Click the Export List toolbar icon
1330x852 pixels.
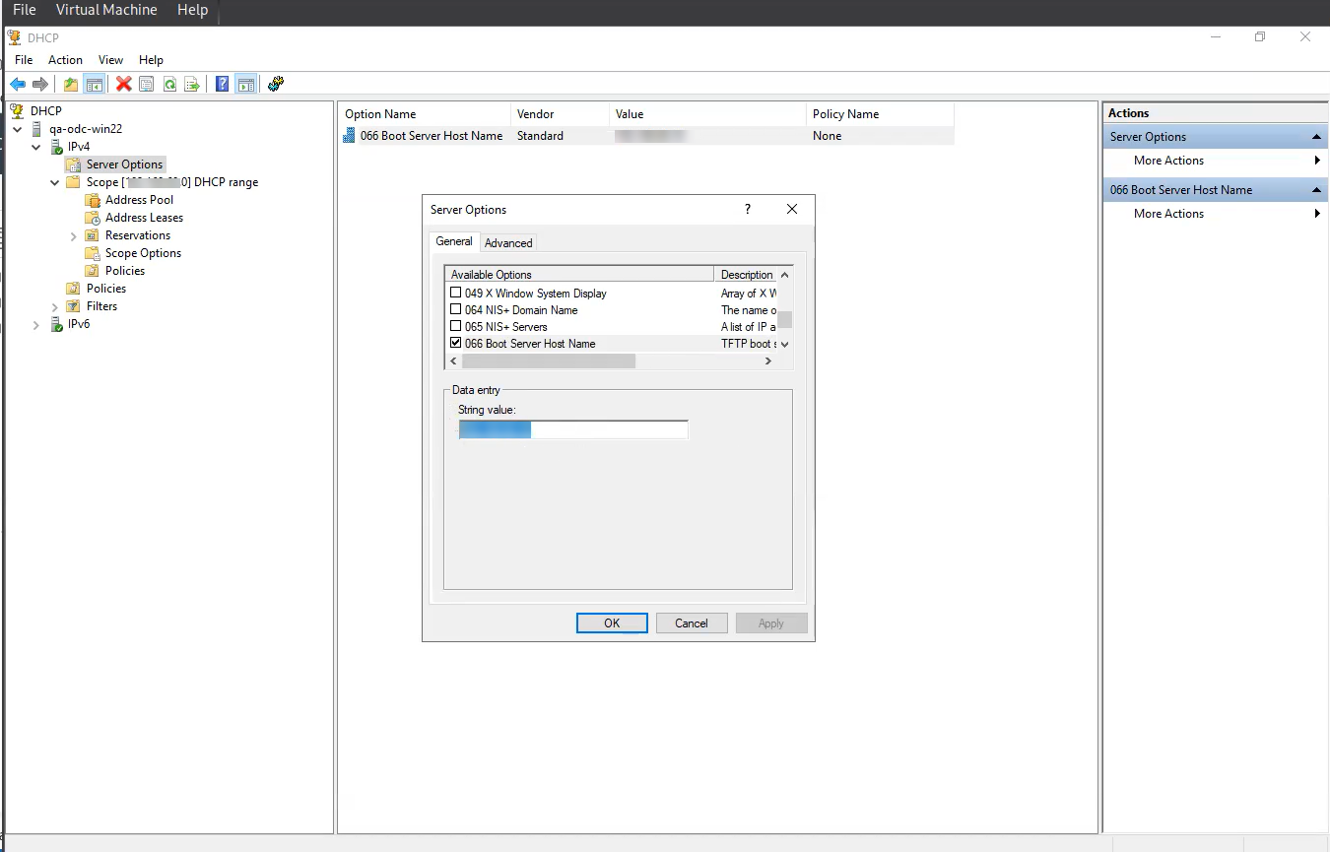coord(192,85)
